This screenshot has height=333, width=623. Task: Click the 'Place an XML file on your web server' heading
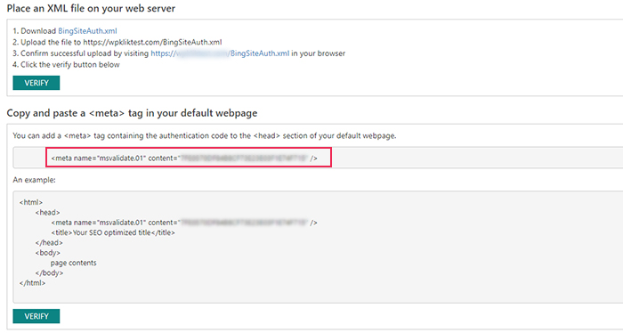click(x=91, y=8)
